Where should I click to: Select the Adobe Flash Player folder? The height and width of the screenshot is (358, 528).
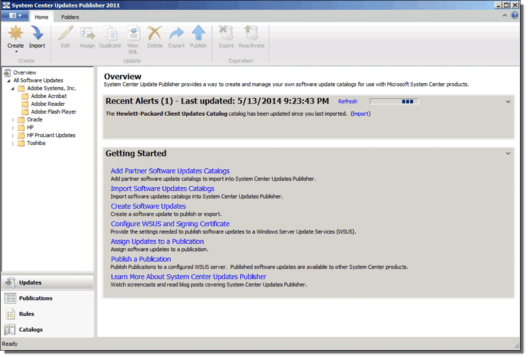54,112
